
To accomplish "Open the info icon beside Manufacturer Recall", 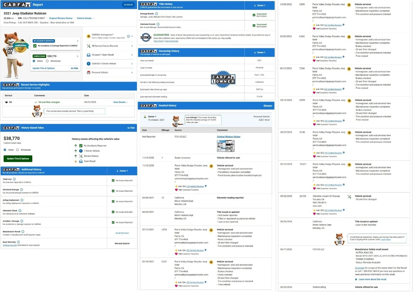I will (x=23, y=232).
